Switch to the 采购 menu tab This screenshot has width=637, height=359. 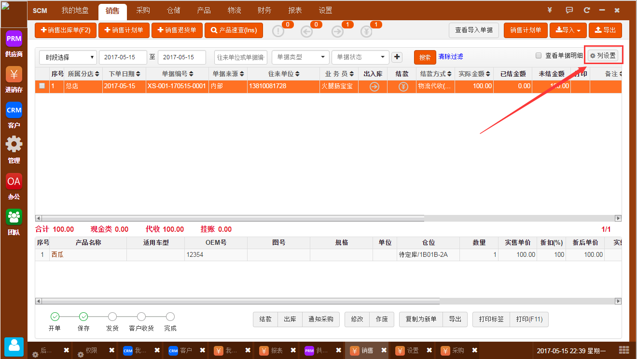tap(143, 11)
